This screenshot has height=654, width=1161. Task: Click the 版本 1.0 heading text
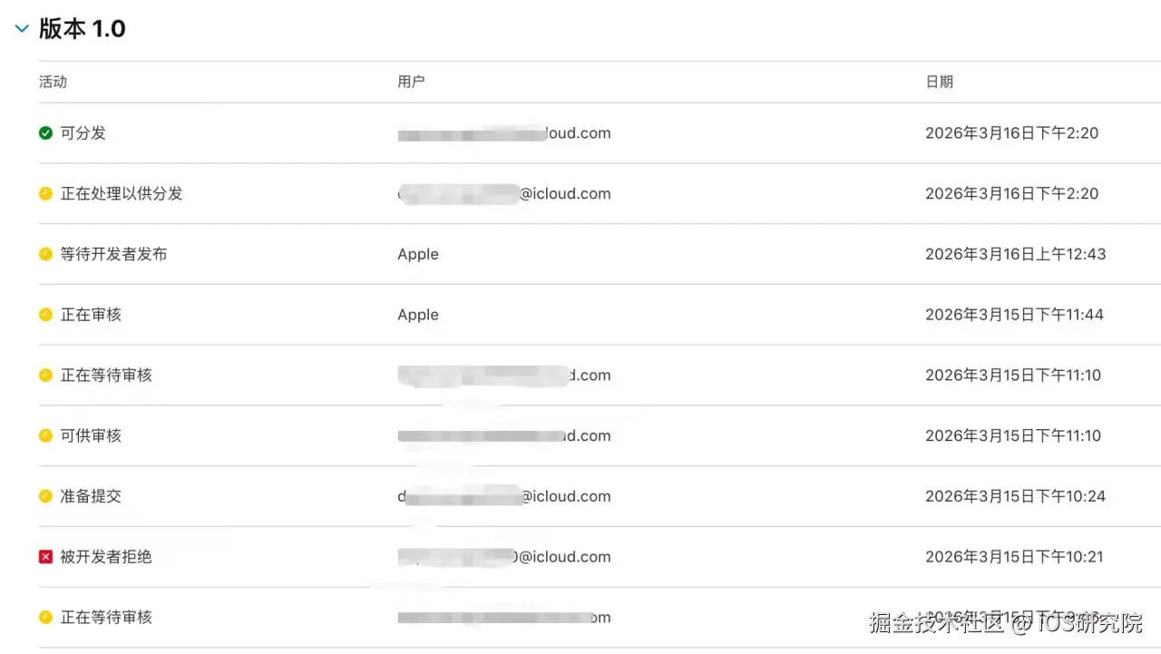pos(82,29)
